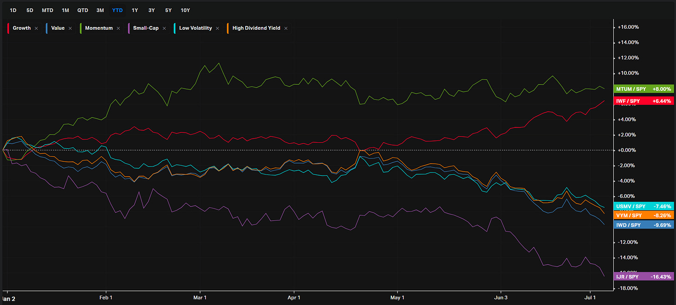Click the Momentum legend label

coord(98,28)
